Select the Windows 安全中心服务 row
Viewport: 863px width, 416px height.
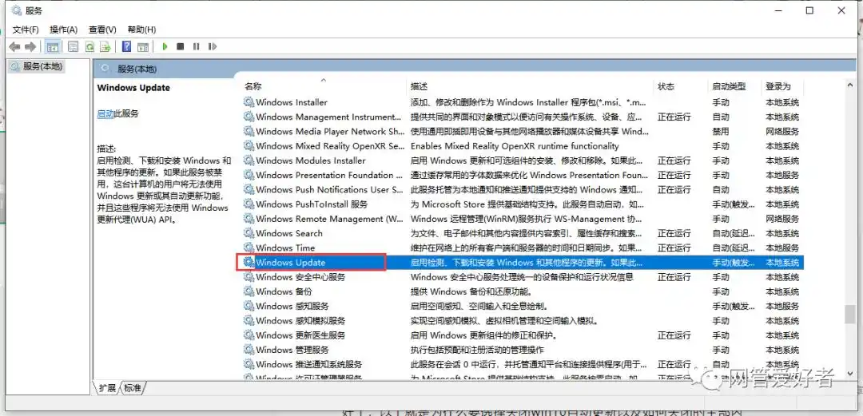click(523, 277)
